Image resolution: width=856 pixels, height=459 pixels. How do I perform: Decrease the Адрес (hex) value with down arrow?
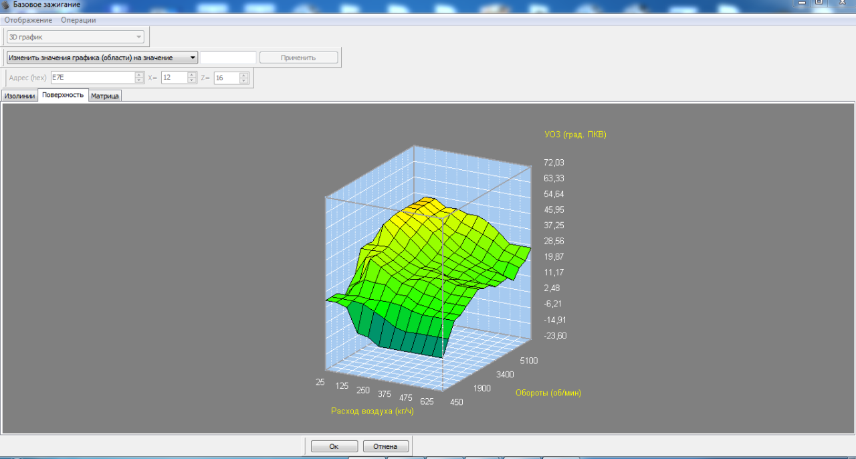click(x=139, y=81)
